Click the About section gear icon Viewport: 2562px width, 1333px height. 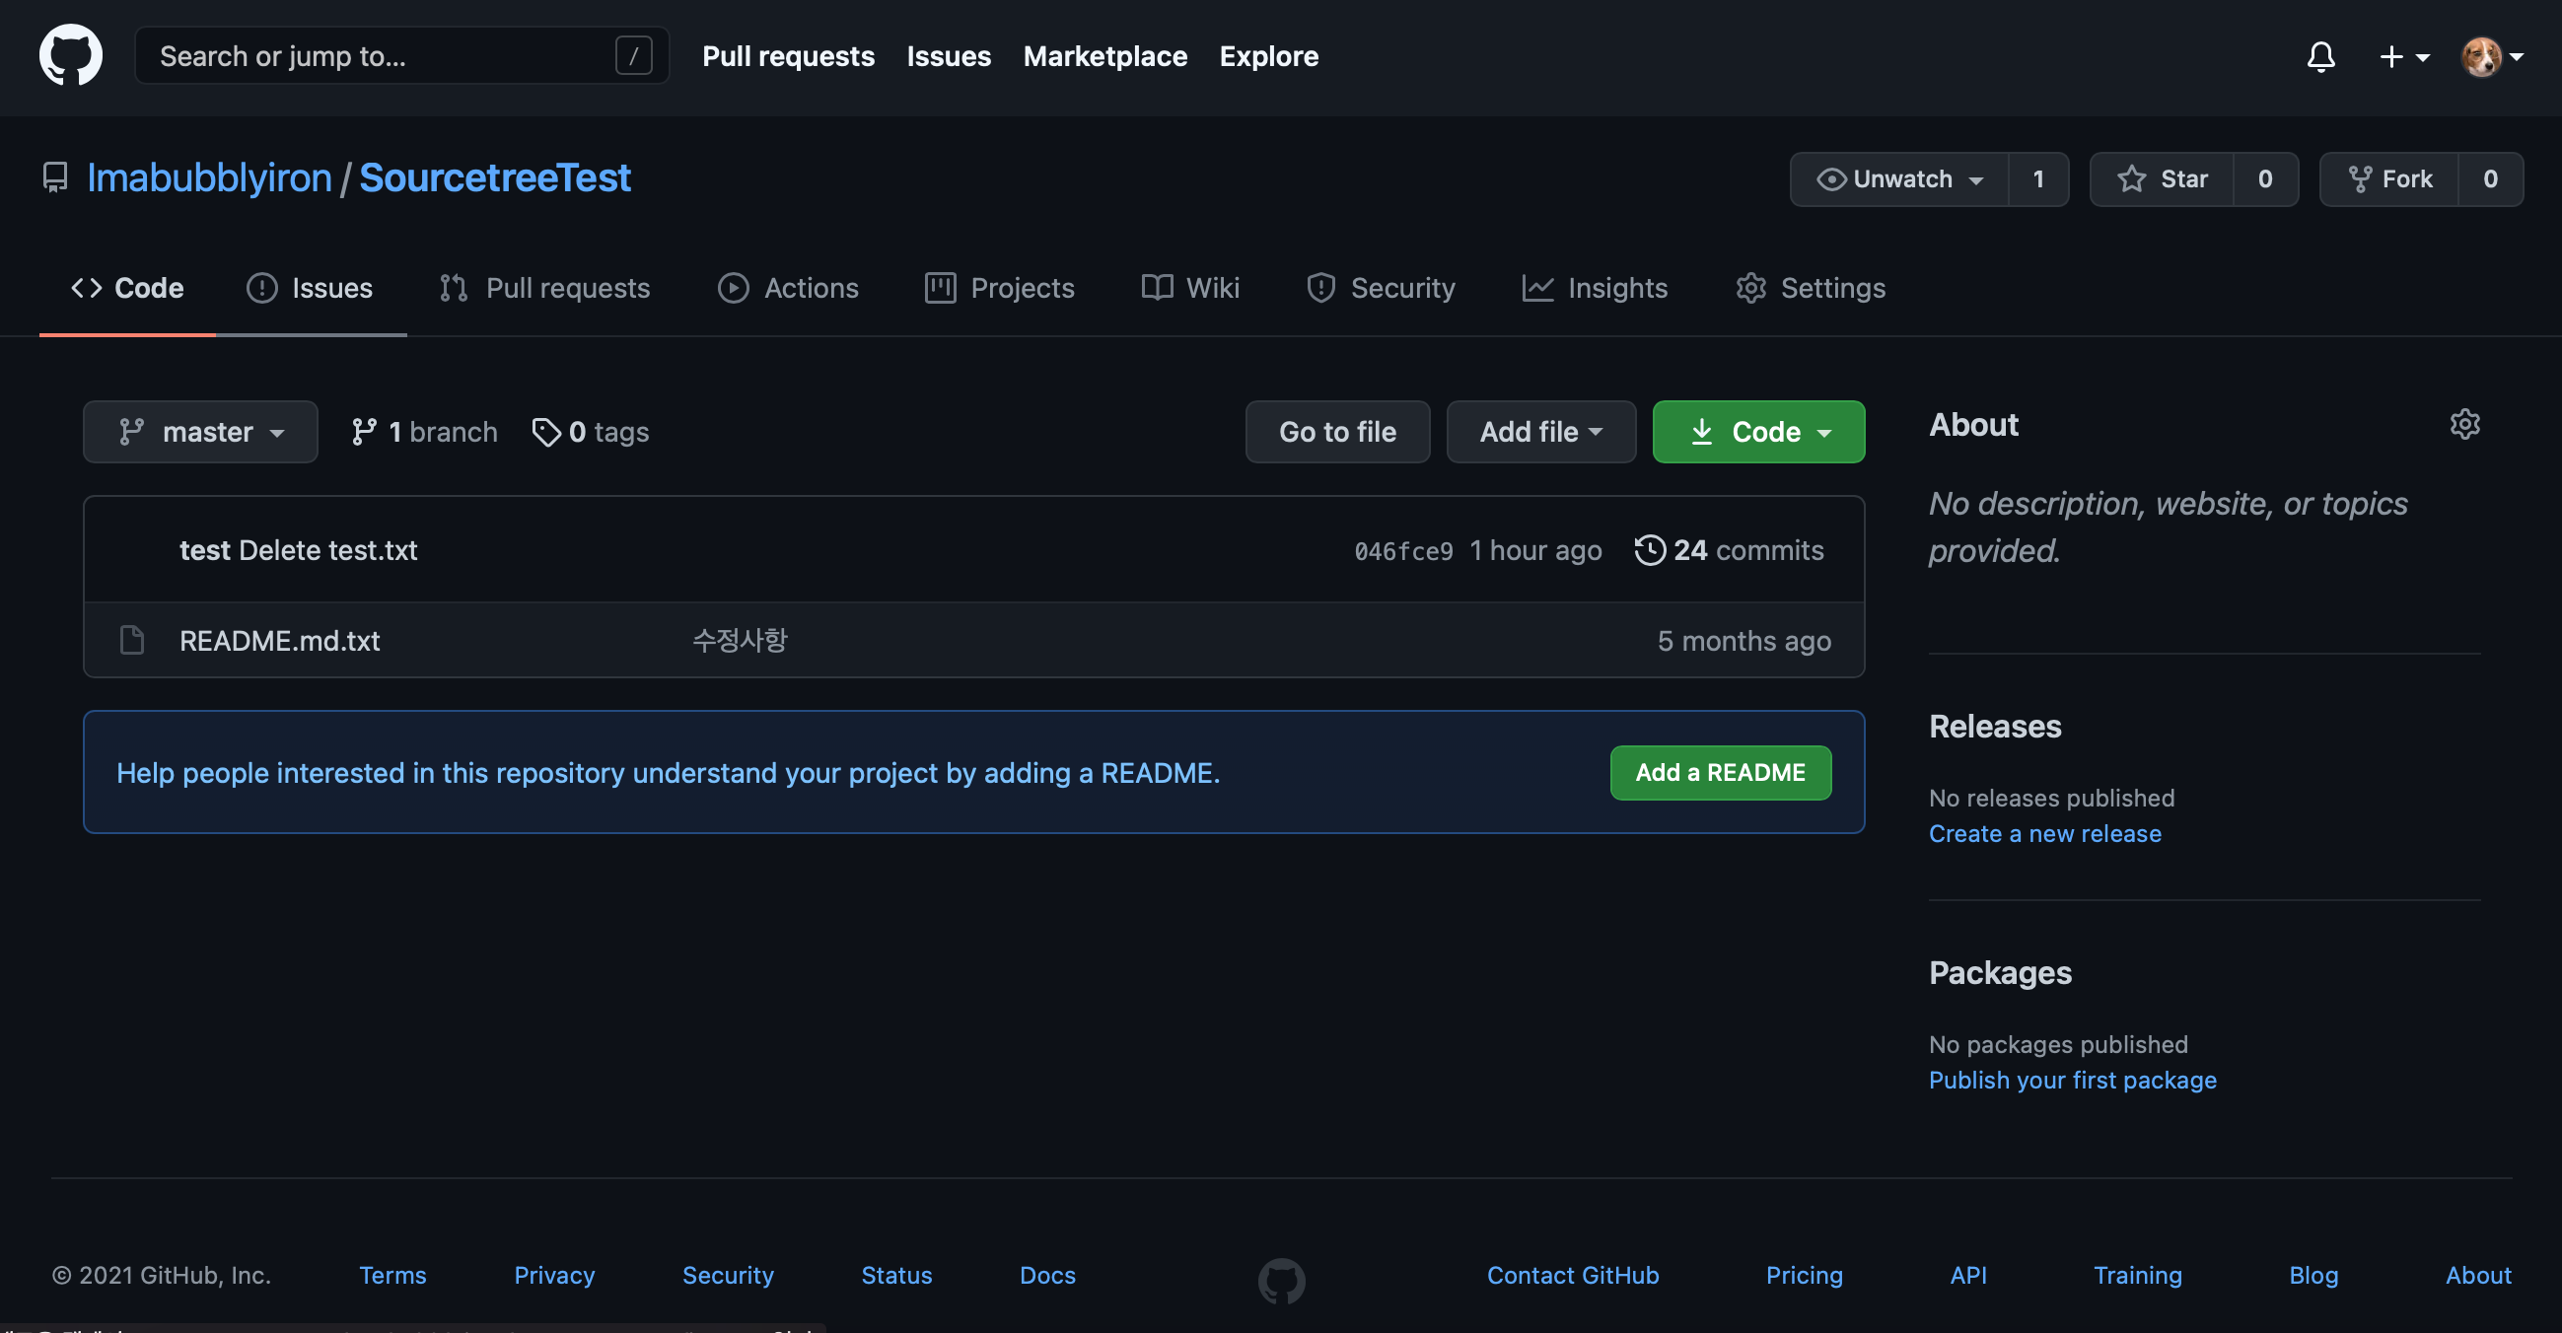point(2464,425)
